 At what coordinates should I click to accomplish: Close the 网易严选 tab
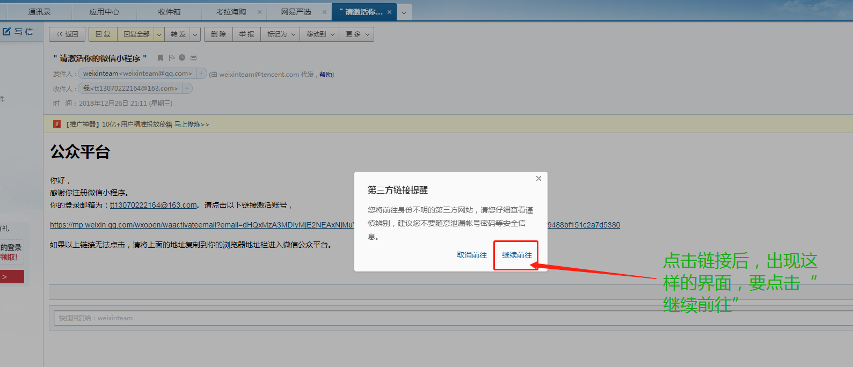(x=324, y=12)
